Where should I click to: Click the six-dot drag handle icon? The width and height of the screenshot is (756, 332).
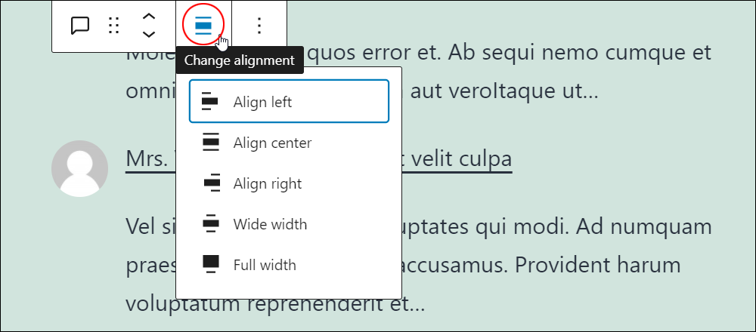[114, 26]
